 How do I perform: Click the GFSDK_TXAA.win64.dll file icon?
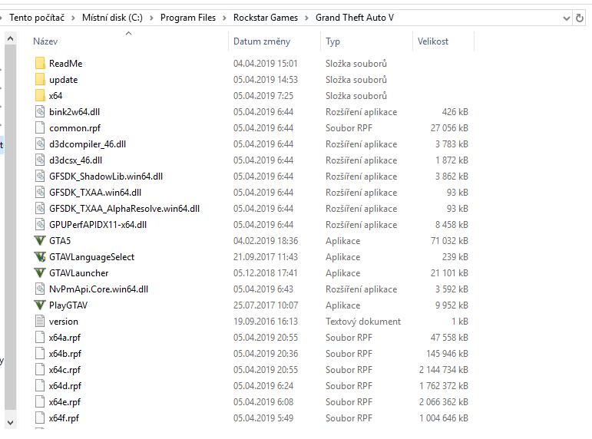[x=40, y=193]
